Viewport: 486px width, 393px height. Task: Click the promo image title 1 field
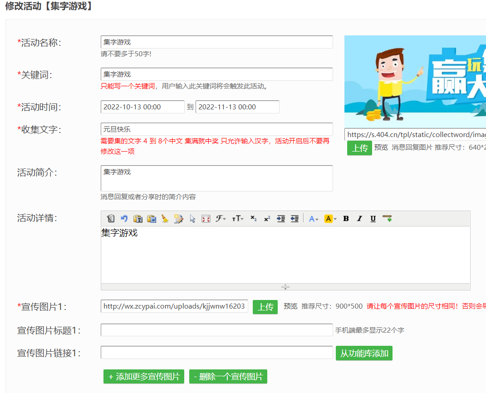pyautogui.click(x=216, y=330)
